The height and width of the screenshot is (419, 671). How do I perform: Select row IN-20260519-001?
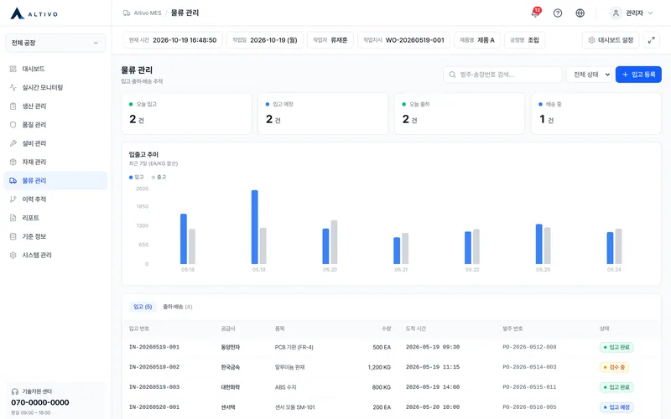coord(392,347)
